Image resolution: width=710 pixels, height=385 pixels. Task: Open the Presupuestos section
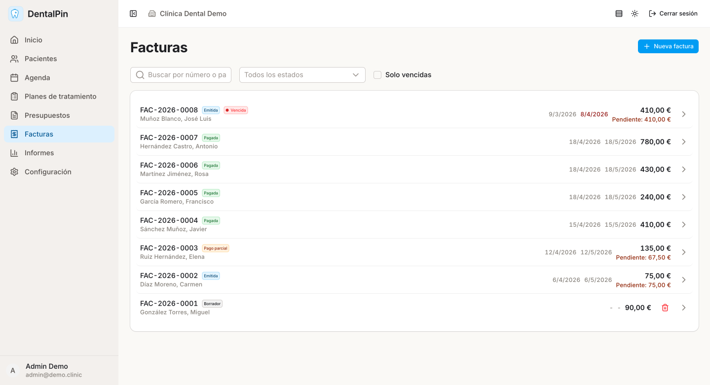point(47,115)
